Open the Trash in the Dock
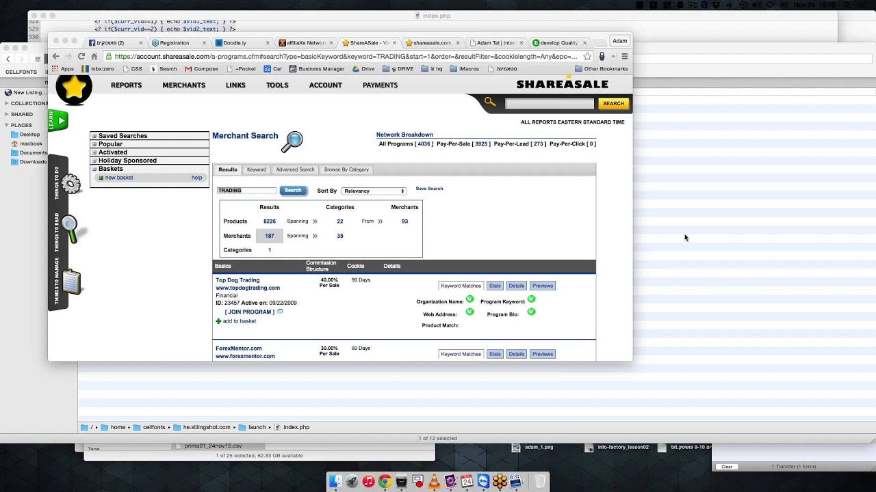The image size is (876, 492). (x=540, y=482)
